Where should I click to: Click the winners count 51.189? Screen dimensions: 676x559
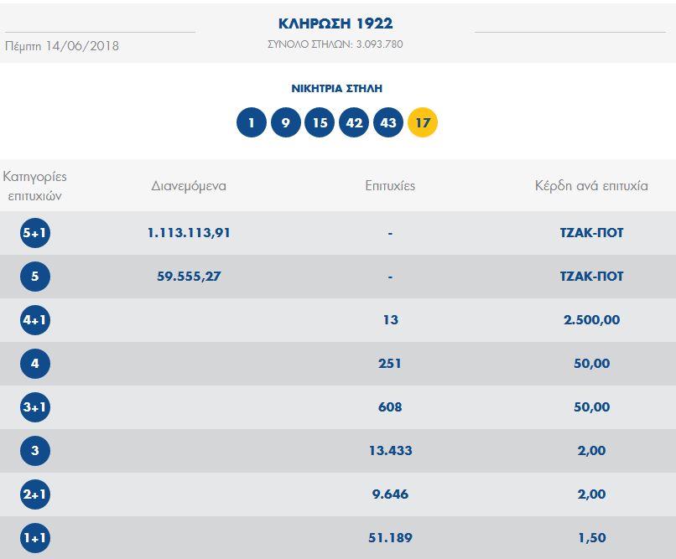tap(390, 538)
